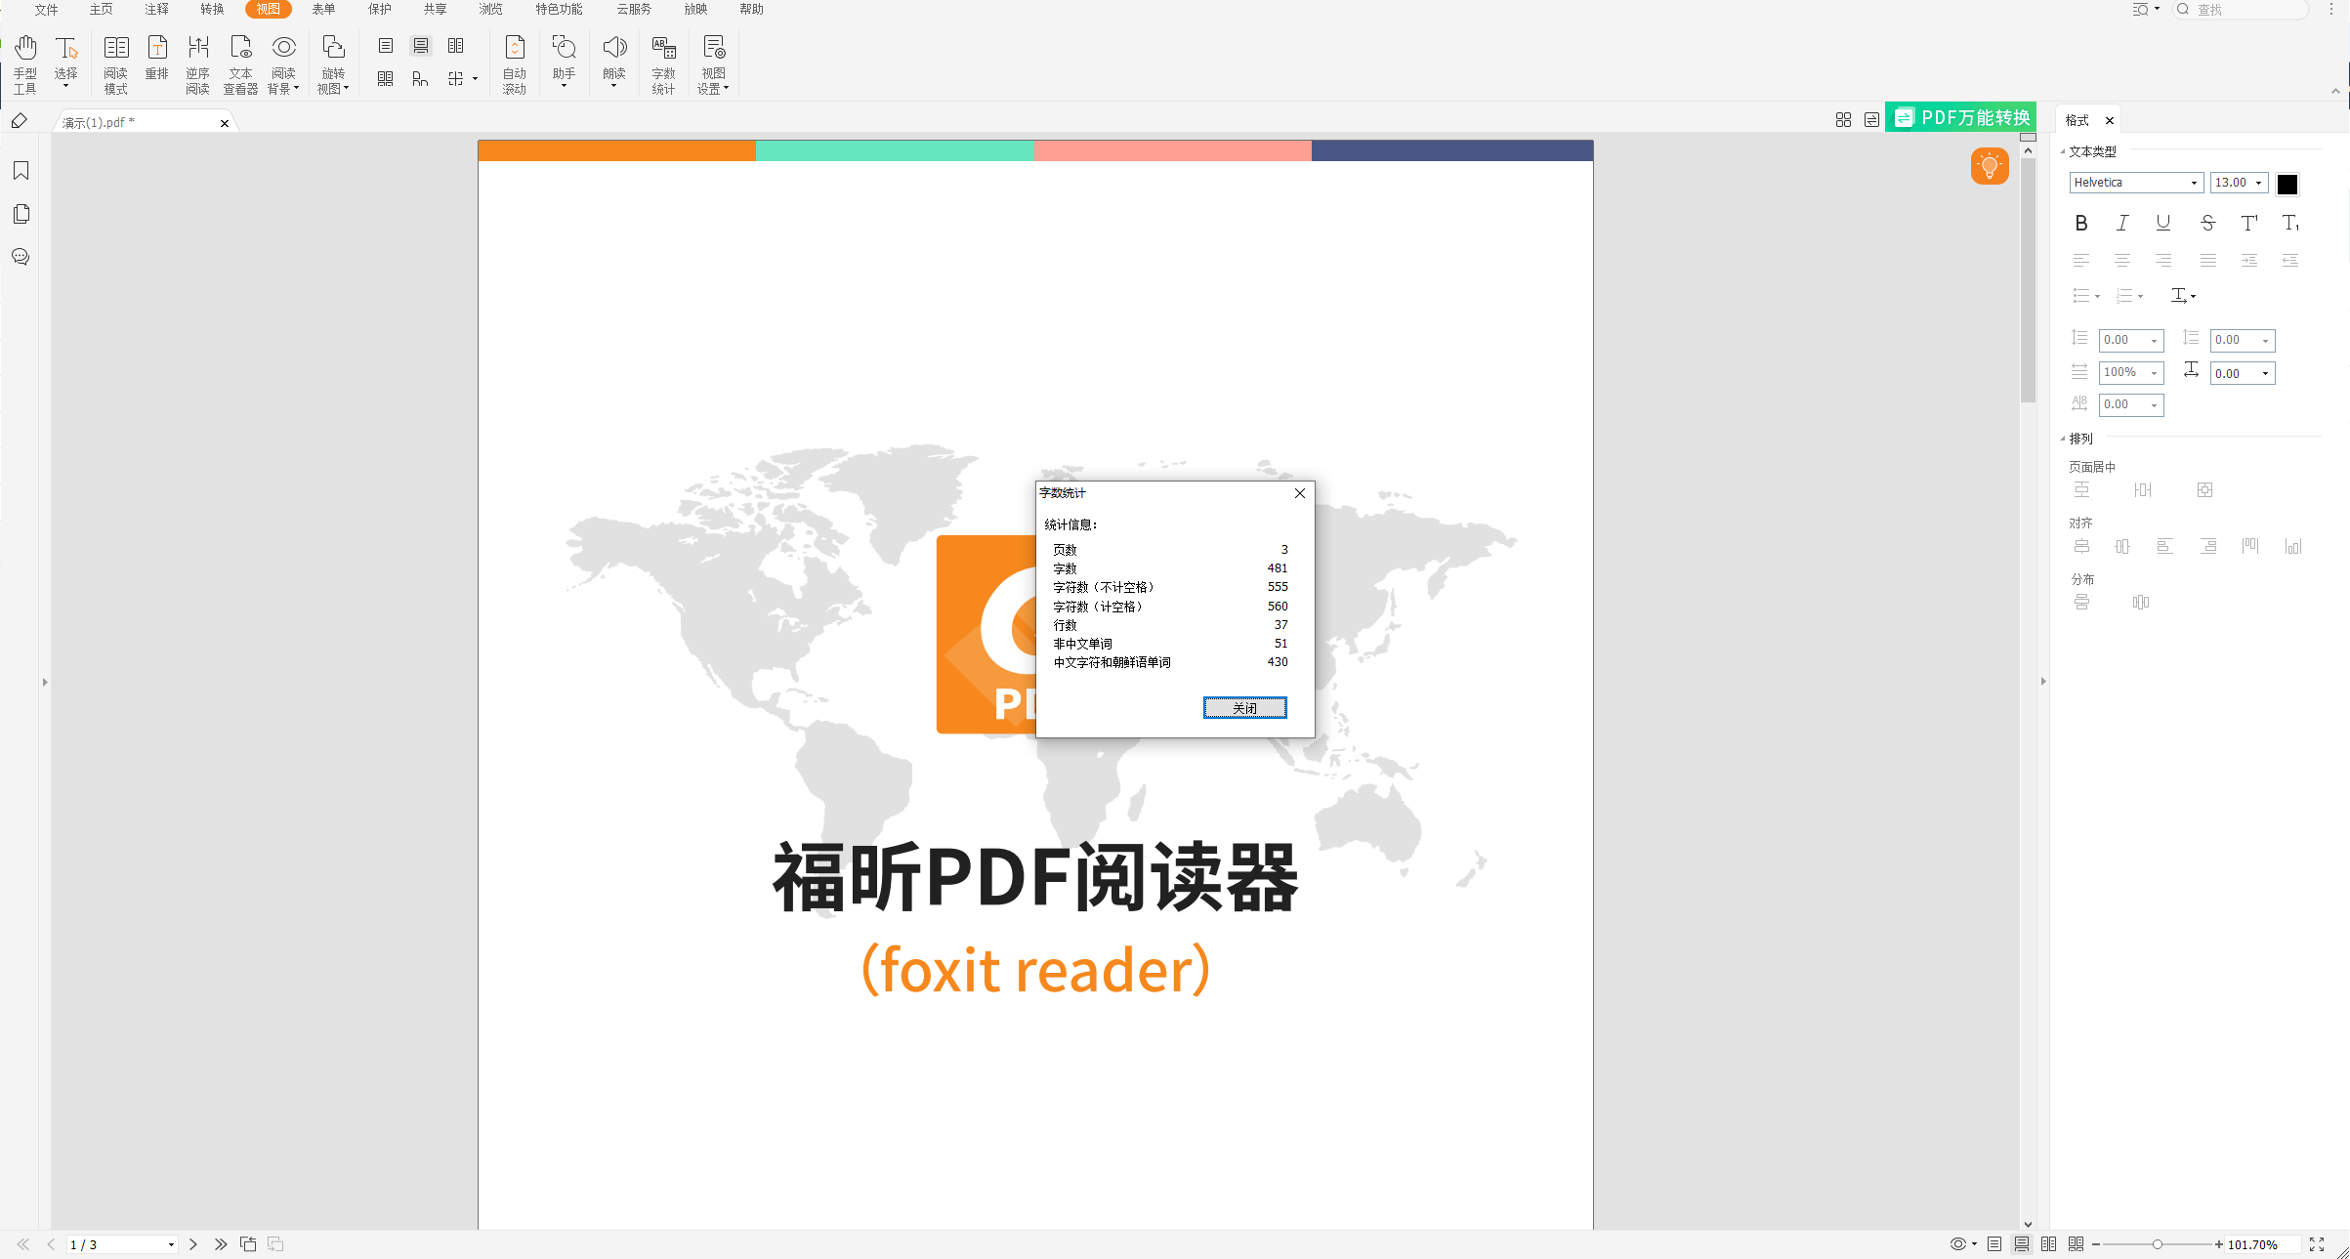This screenshot has width=2350, height=1259.
Task: Toggle underline formatting in format panel
Action: coord(2163,223)
